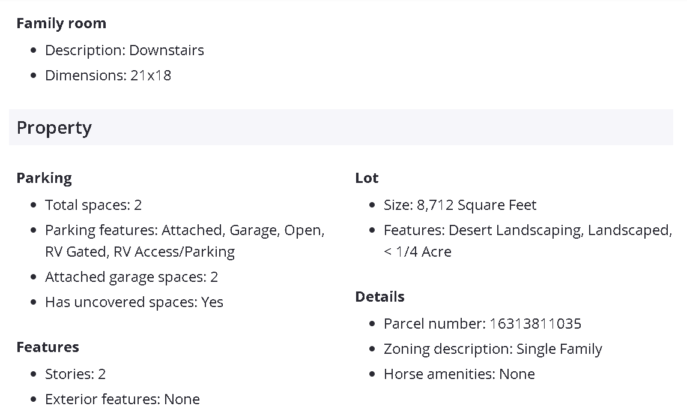Click Attached garage spaces: 2 entry
The height and width of the screenshot is (409, 687).
point(131,277)
